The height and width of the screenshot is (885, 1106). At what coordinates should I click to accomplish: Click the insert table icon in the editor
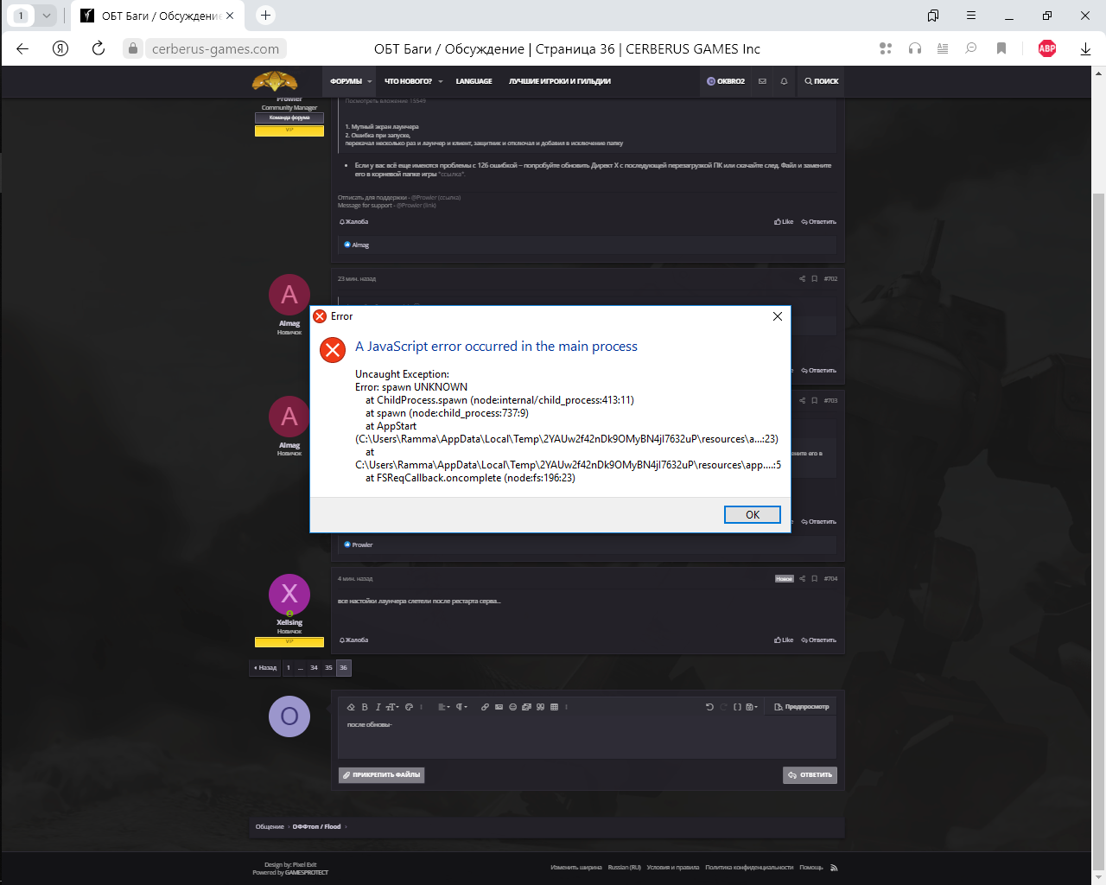click(x=554, y=707)
